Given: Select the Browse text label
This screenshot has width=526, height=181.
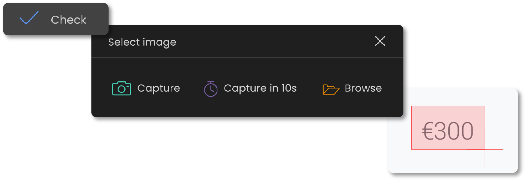Looking at the screenshot, I should (363, 88).
